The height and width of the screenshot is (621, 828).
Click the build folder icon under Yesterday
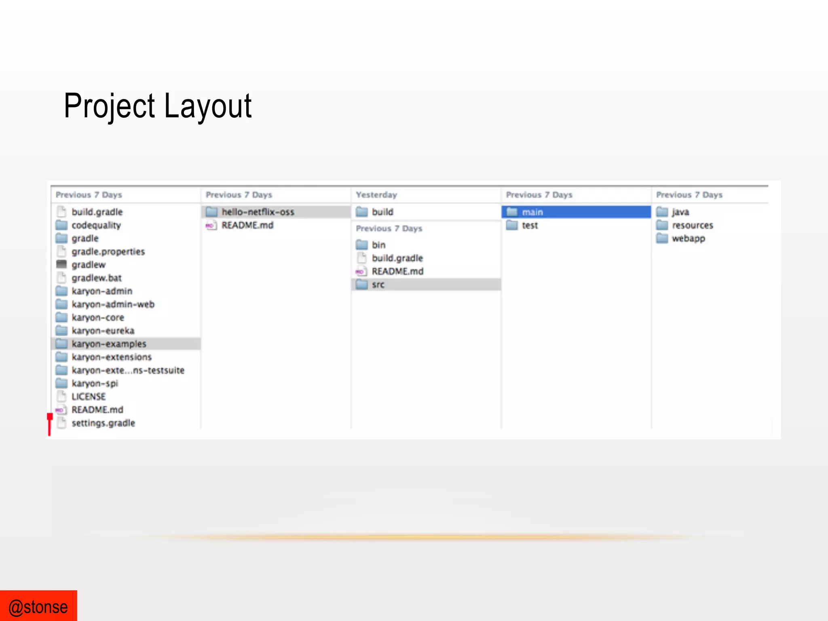click(x=362, y=211)
